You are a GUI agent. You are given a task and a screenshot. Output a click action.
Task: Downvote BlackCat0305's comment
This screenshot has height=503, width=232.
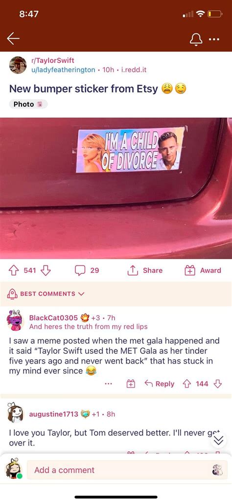coord(218,384)
